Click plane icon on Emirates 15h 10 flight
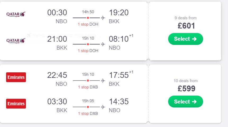Image resolution: width=228 pixels, height=127 pixels. (x=103, y=81)
